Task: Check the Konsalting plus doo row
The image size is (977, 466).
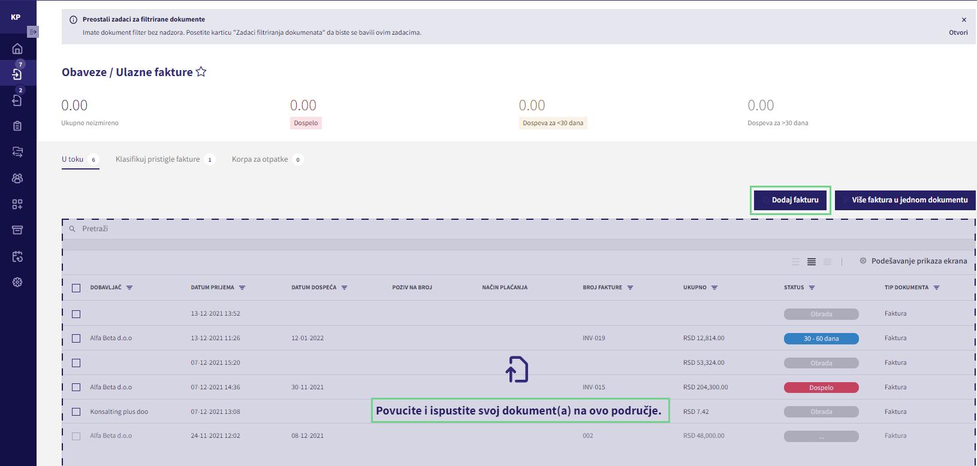Action: [x=76, y=412]
